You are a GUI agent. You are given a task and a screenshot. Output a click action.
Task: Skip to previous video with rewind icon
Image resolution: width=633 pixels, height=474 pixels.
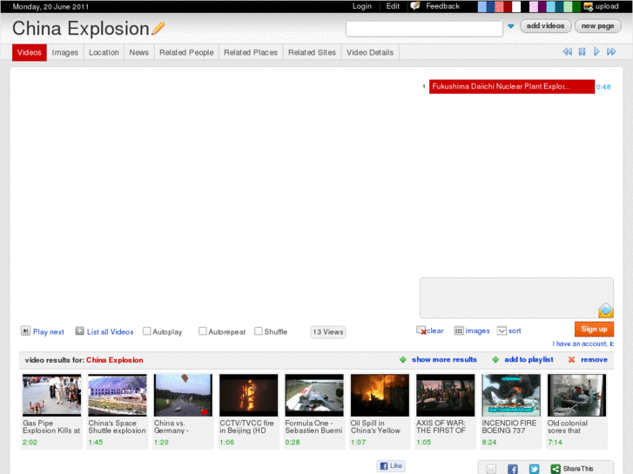(567, 51)
